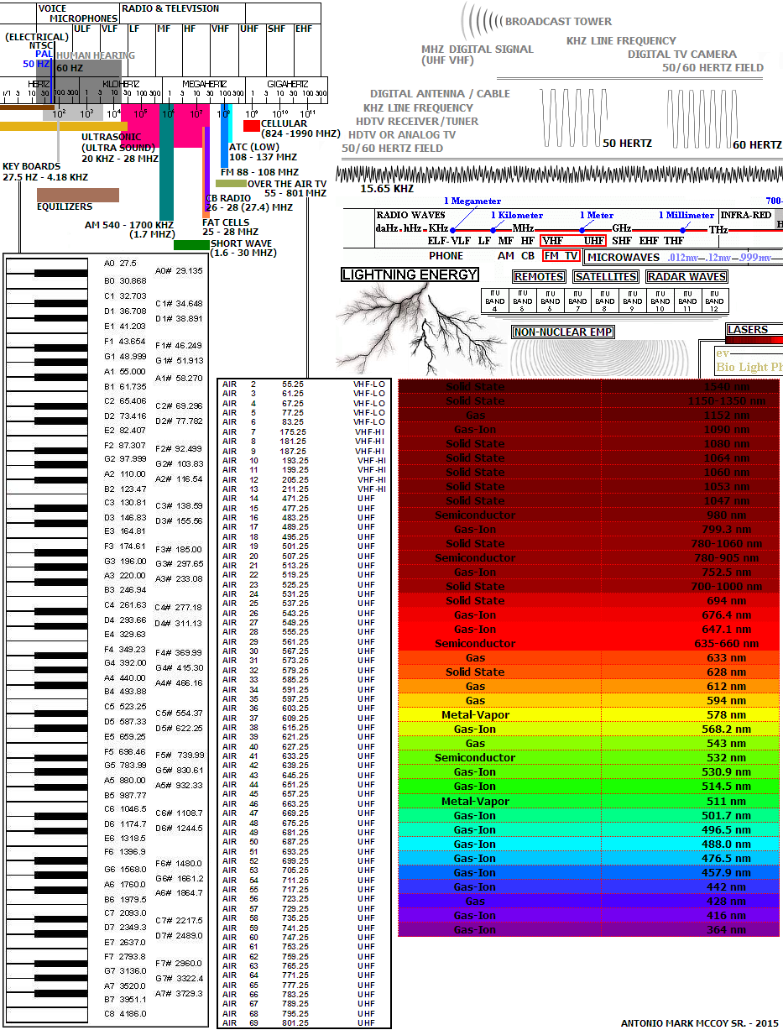Image resolution: width=783 pixels, height=1030 pixels.
Task: Click the broadcast tower signal waves icon
Action: (481, 20)
